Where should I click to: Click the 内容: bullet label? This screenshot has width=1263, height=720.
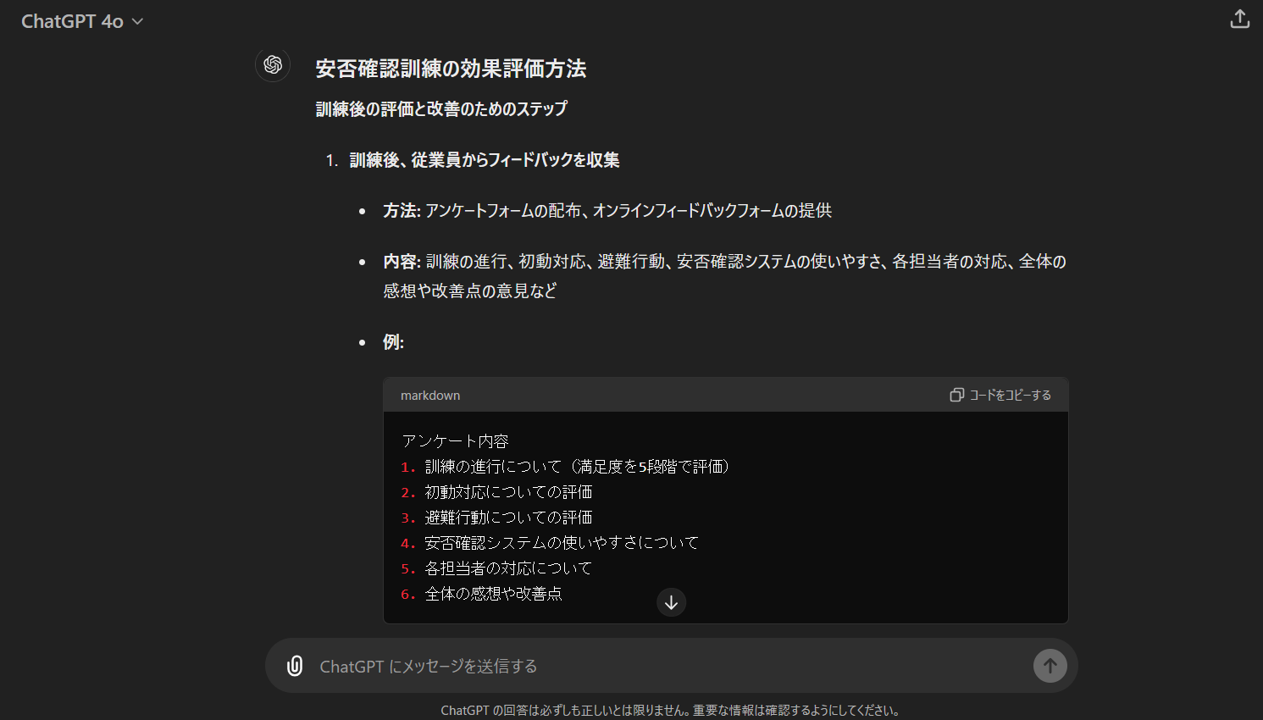pos(402,262)
